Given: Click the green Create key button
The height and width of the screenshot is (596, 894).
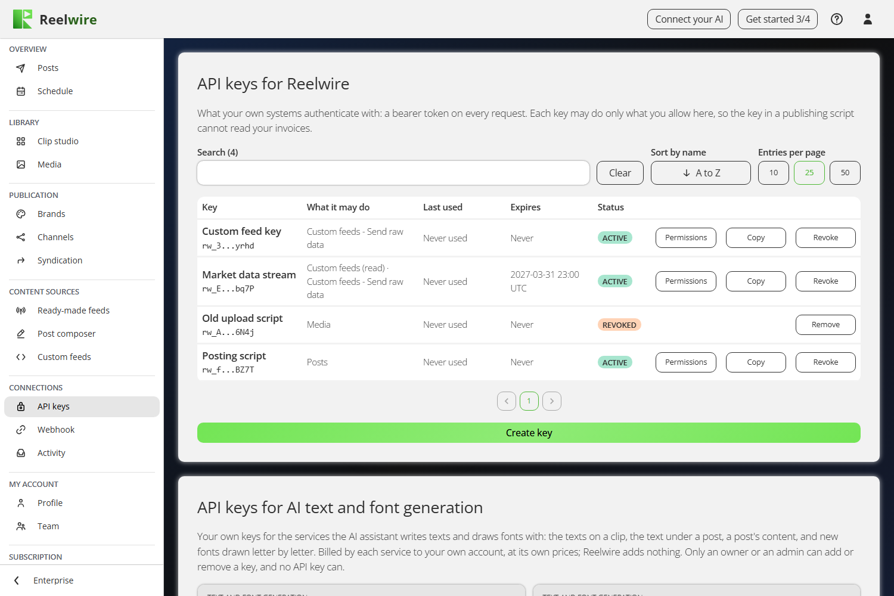Looking at the screenshot, I should click(x=529, y=433).
